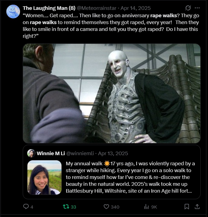Like the post with heart icon
The height and width of the screenshot is (217, 208).
(106, 207)
